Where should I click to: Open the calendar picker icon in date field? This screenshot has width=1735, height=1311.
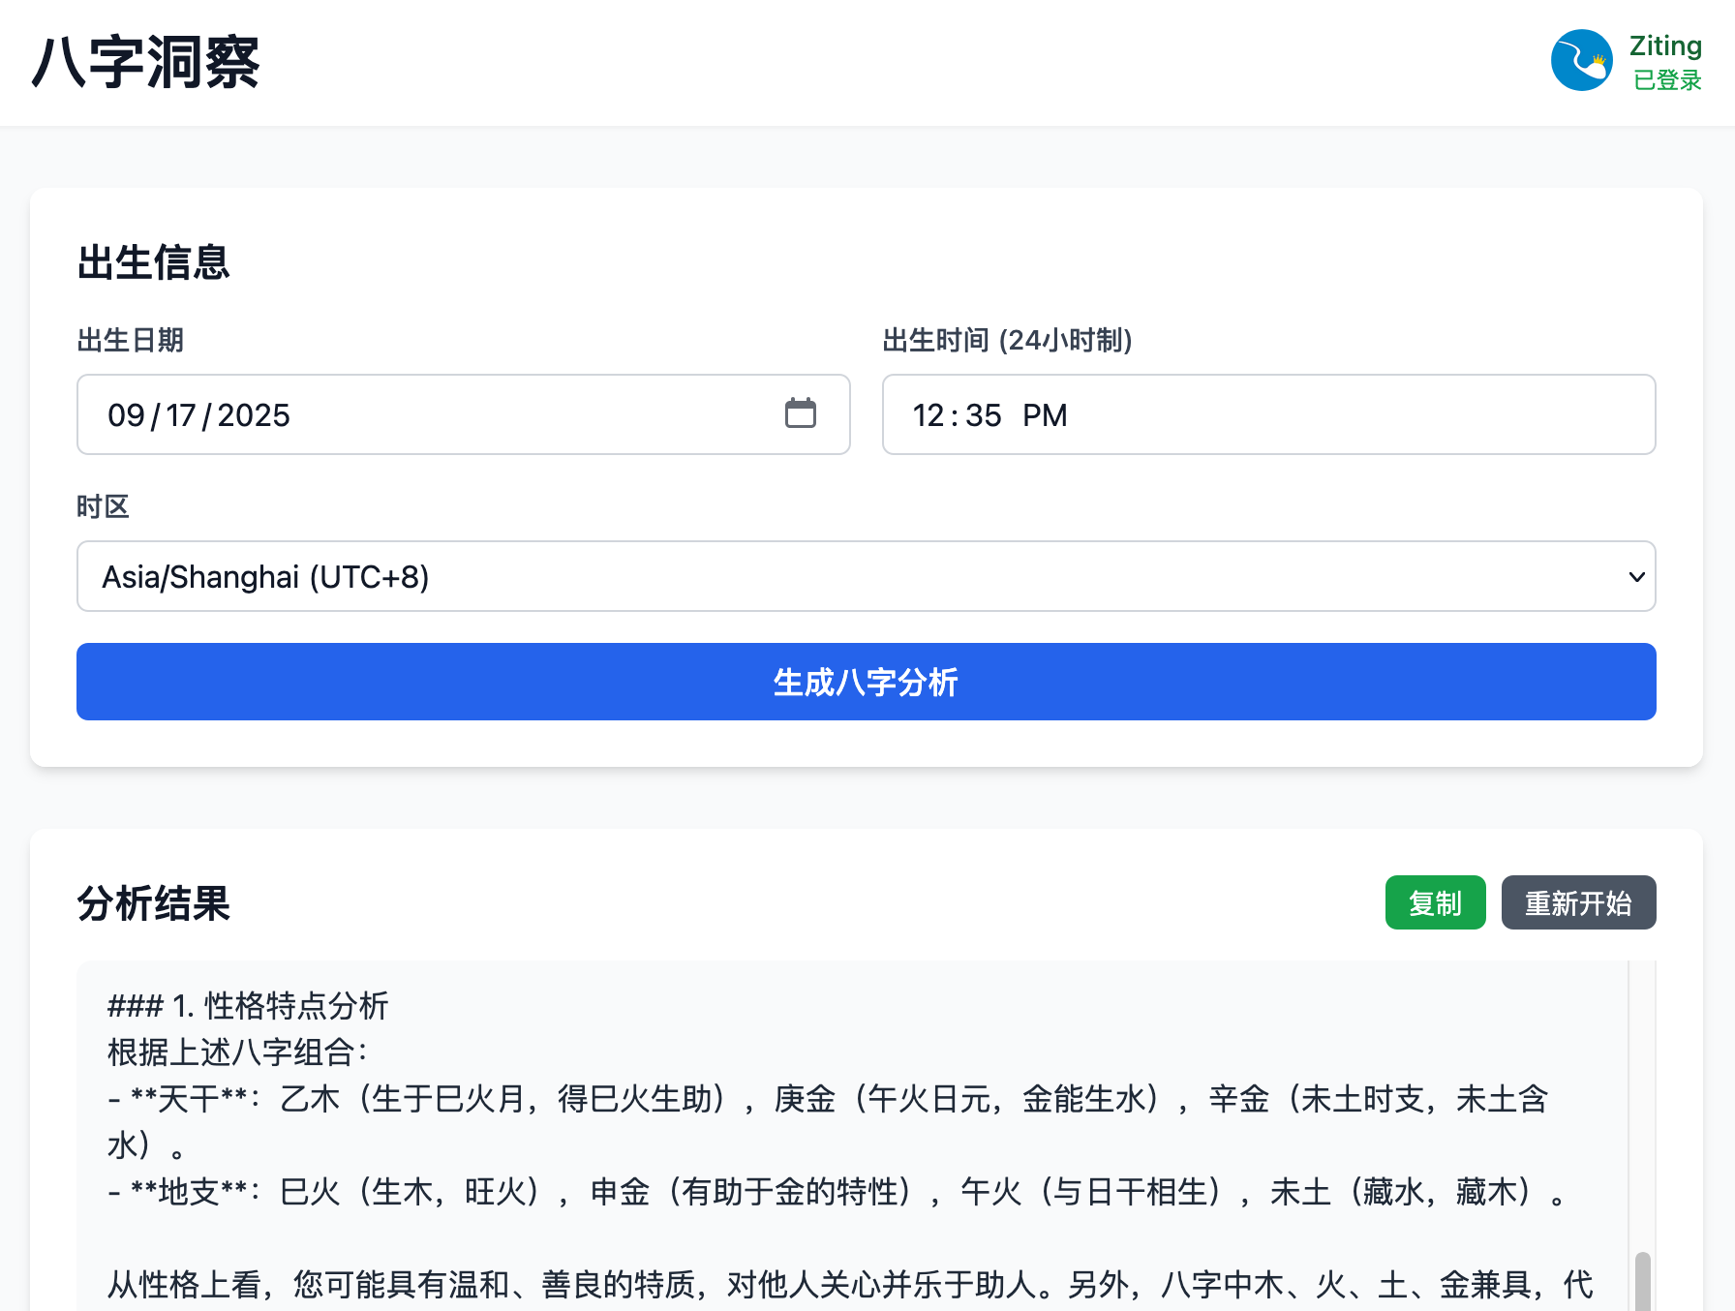(x=800, y=413)
